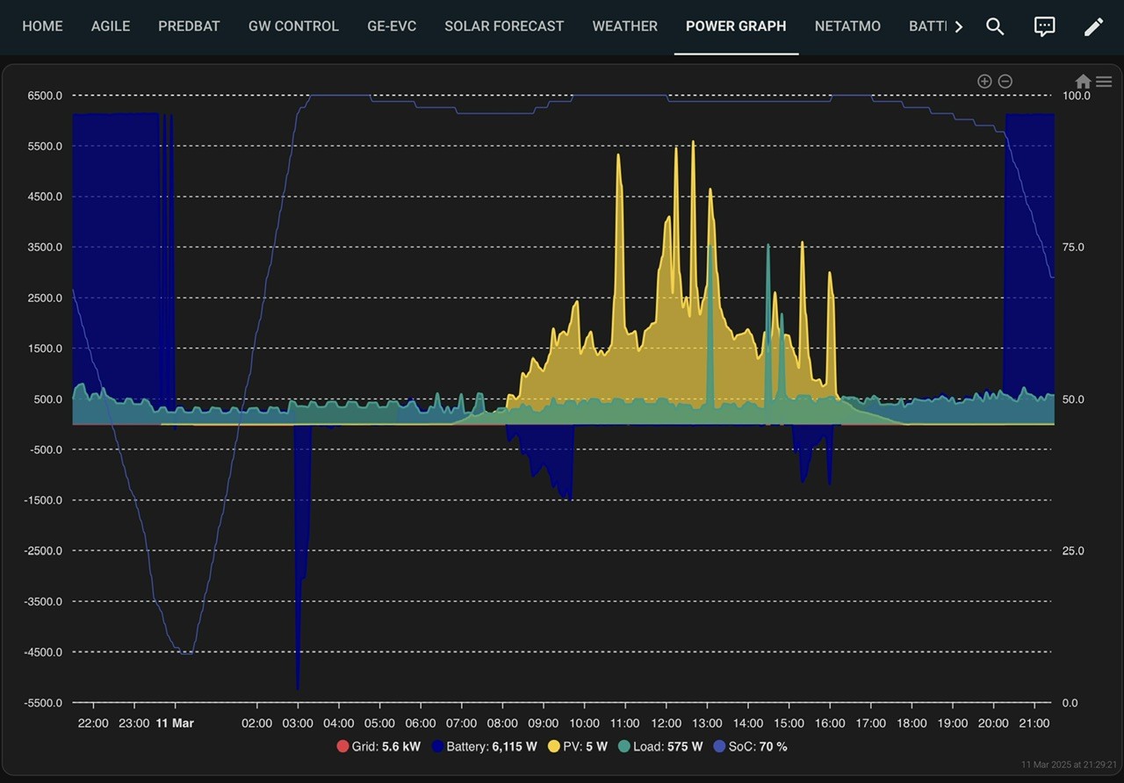The image size is (1124, 783).
Task: Reset chart zoom with home icon
Action: (x=1083, y=82)
